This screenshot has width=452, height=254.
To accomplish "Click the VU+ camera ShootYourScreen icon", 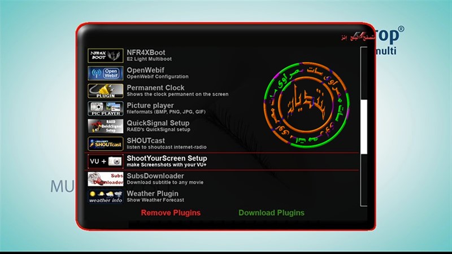I will [106, 161].
